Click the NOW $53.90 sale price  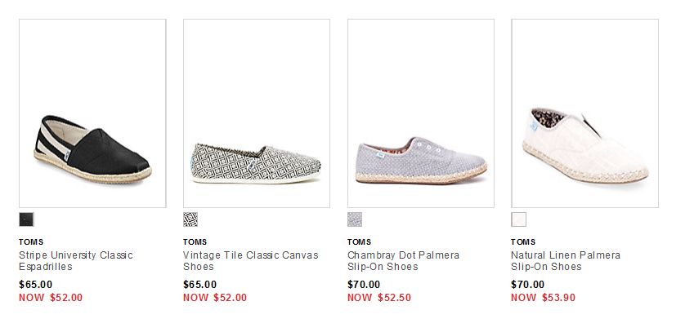(x=544, y=297)
